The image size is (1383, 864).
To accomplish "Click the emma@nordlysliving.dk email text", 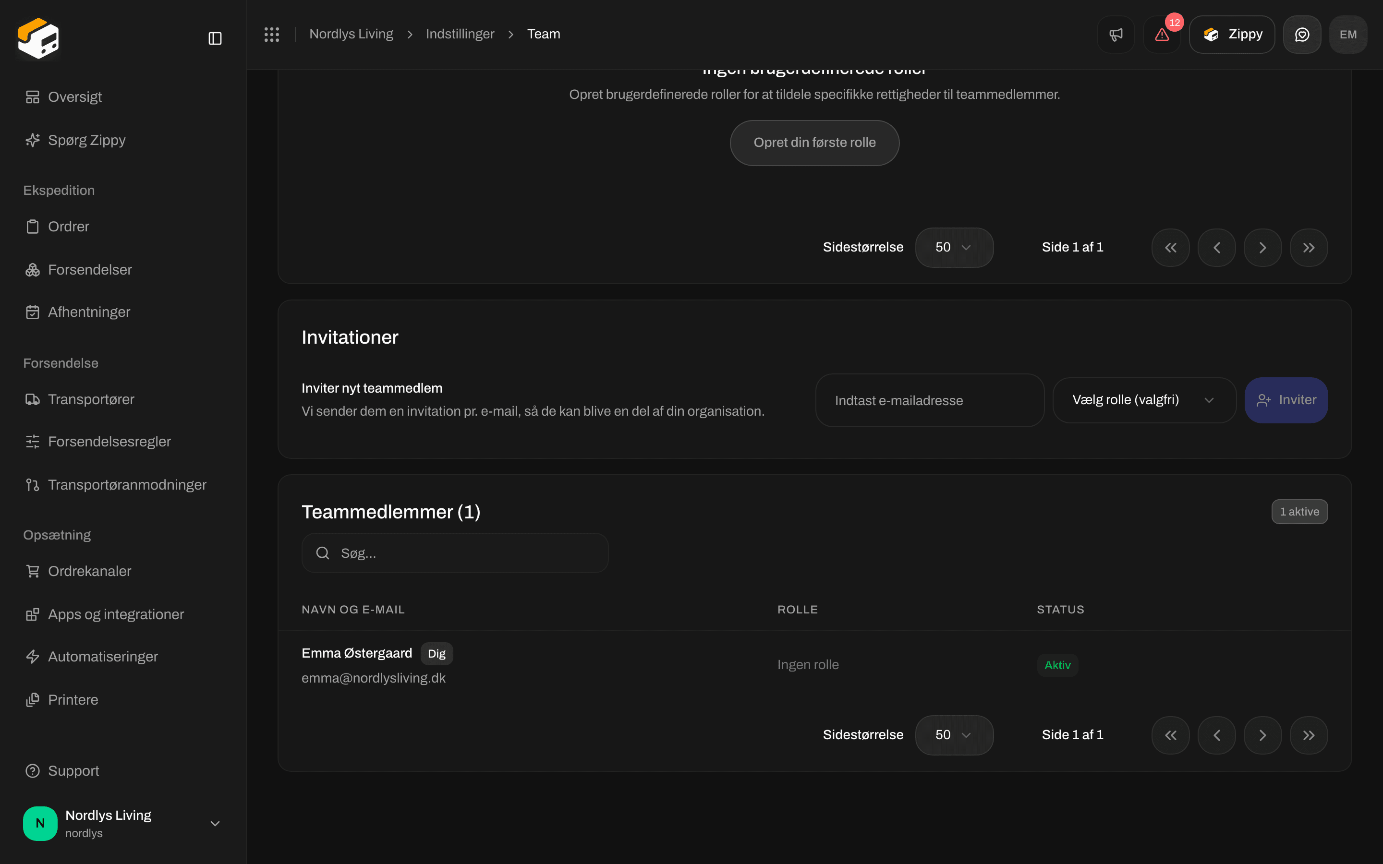I will pyautogui.click(x=373, y=678).
